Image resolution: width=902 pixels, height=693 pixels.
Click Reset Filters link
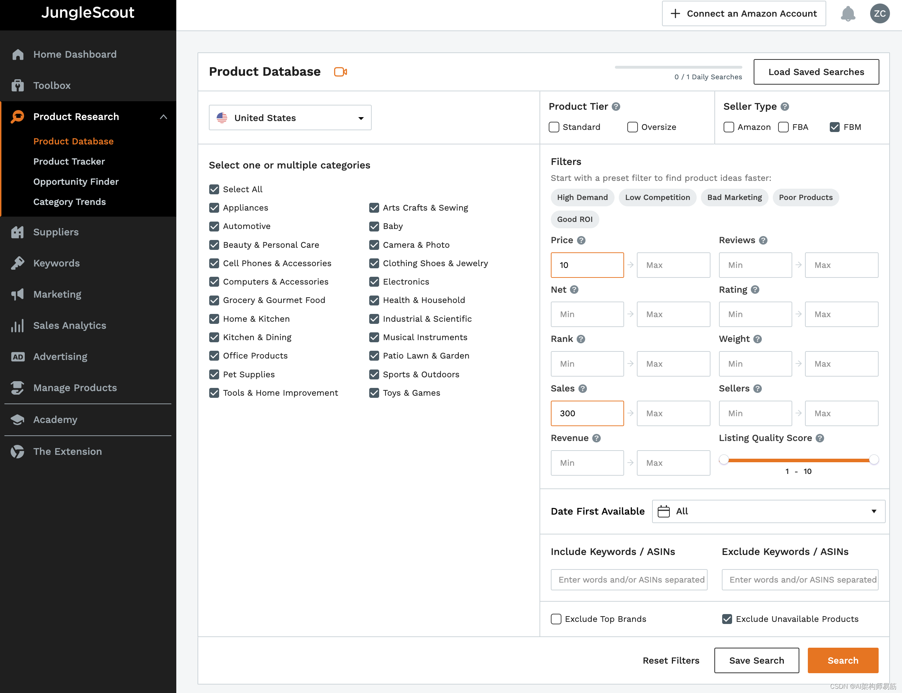click(x=671, y=660)
